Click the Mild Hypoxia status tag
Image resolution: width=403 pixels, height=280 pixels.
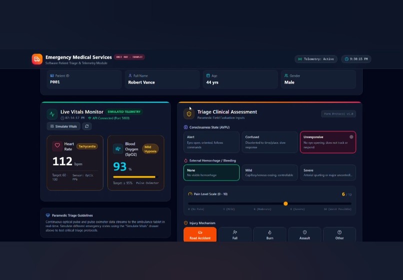[x=150, y=149]
